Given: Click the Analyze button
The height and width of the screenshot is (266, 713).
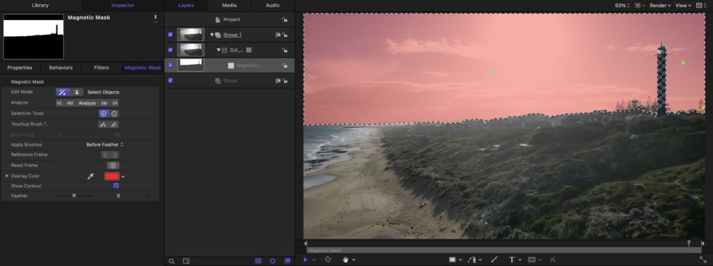Looking at the screenshot, I should click(x=87, y=103).
